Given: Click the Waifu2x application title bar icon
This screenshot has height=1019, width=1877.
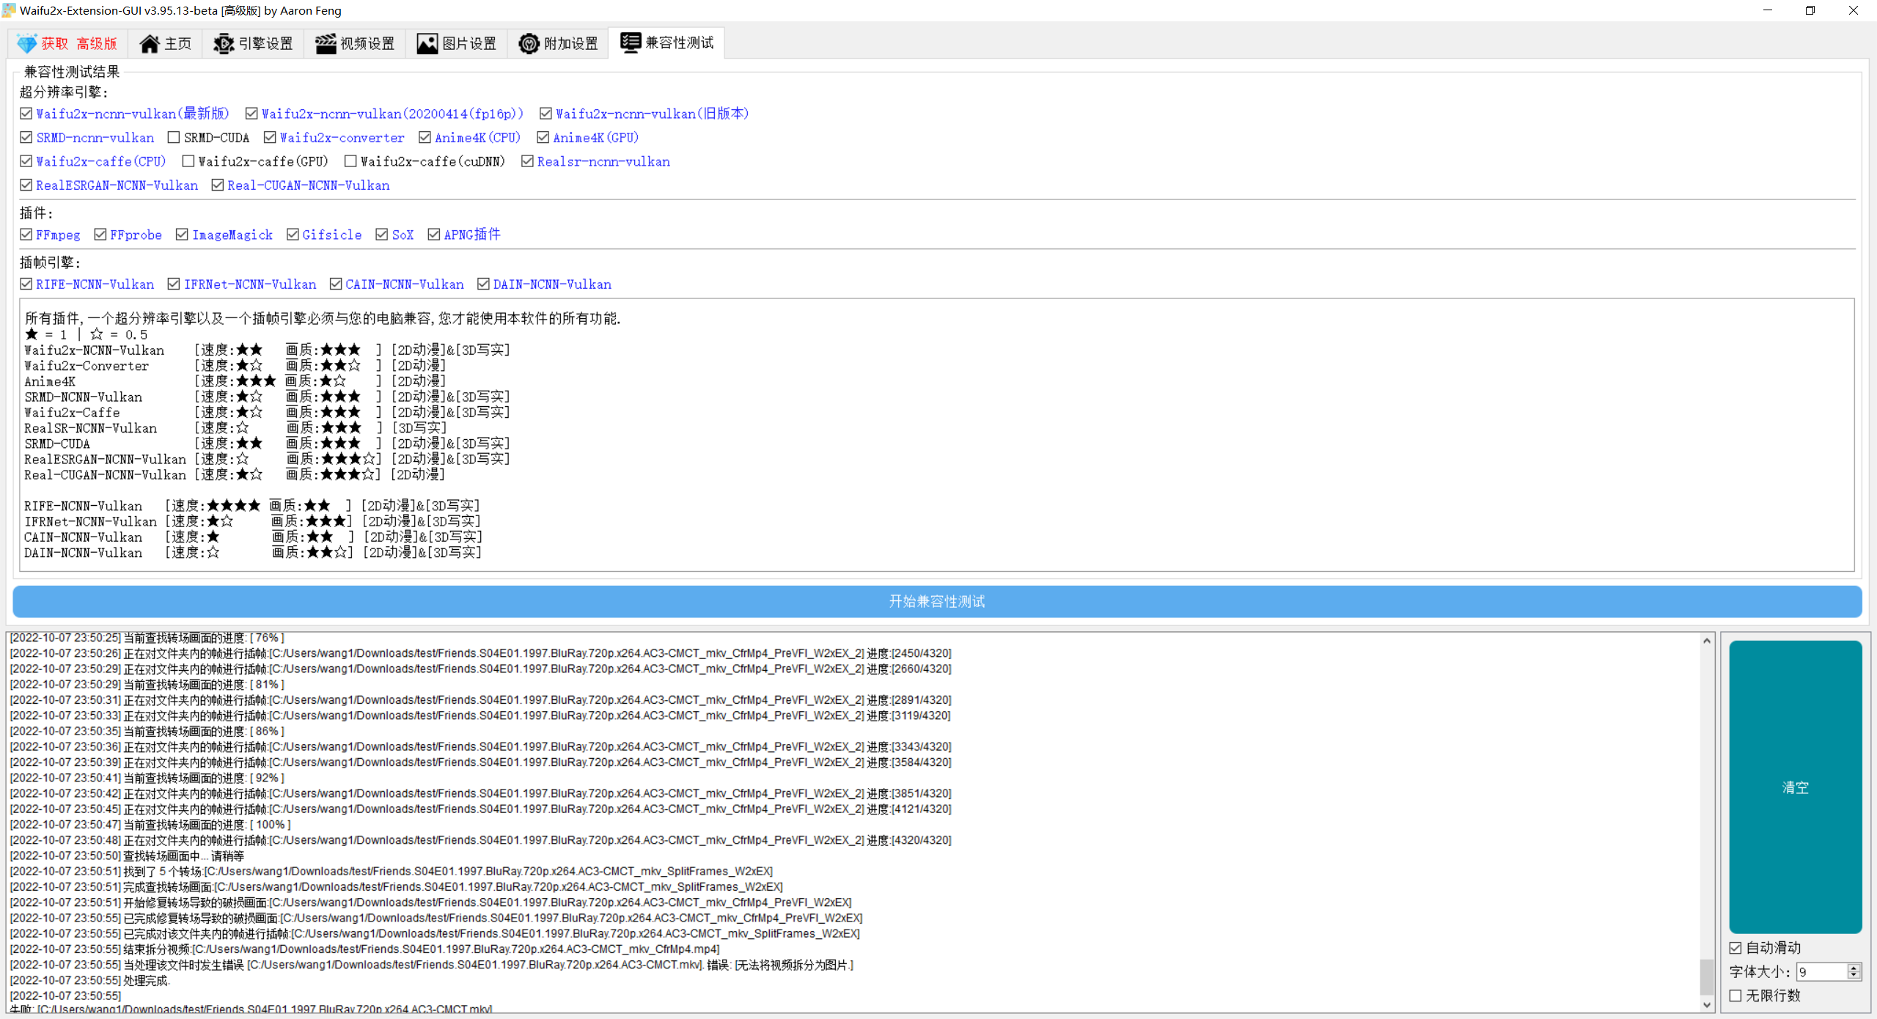Looking at the screenshot, I should click(8, 10).
